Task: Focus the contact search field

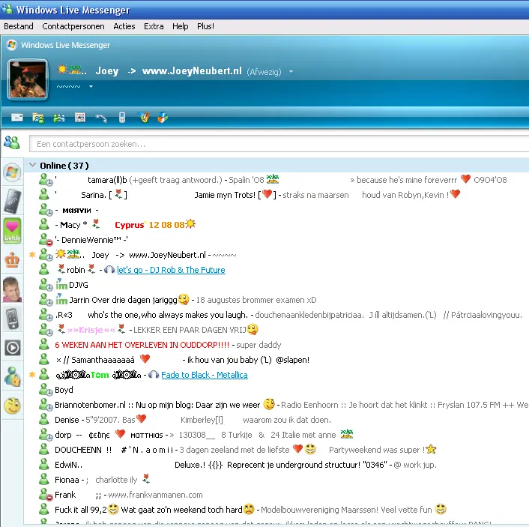Action: (x=279, y=144)
